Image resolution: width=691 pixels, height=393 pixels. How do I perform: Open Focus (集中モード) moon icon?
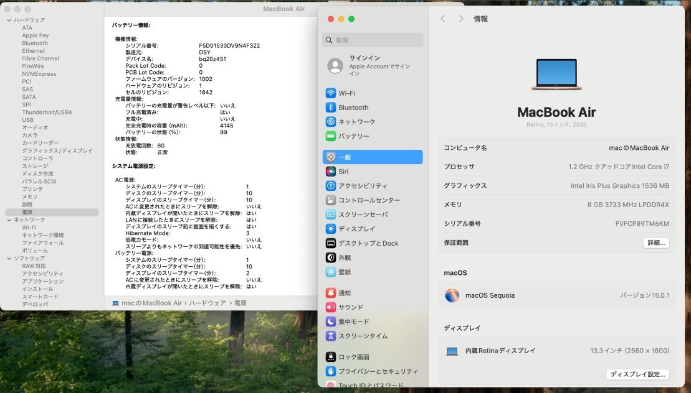tap(330, 321)
